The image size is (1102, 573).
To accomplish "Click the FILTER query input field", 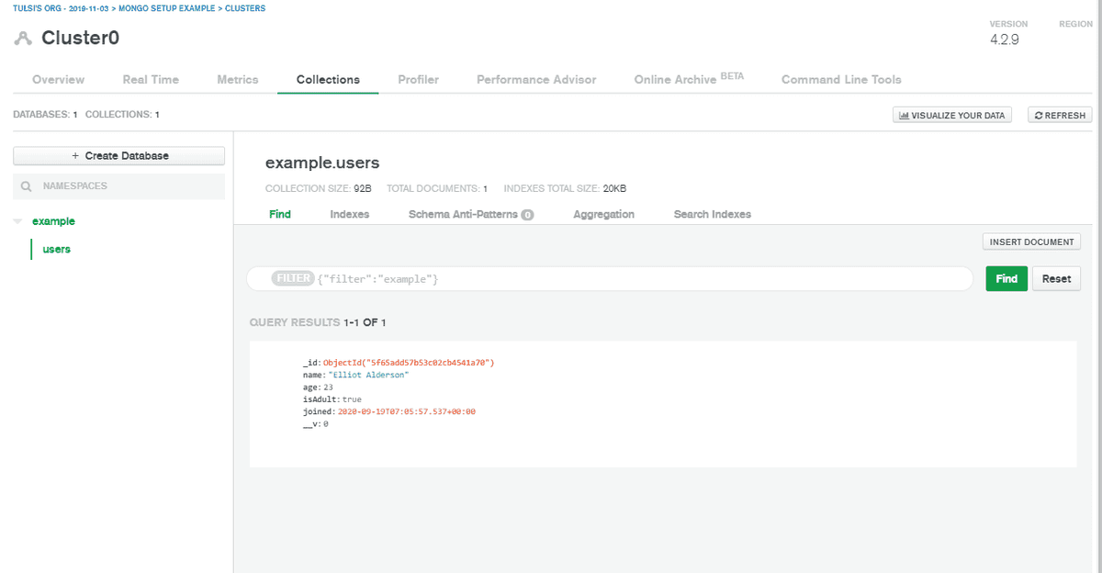I will click(x=551, y=277).
